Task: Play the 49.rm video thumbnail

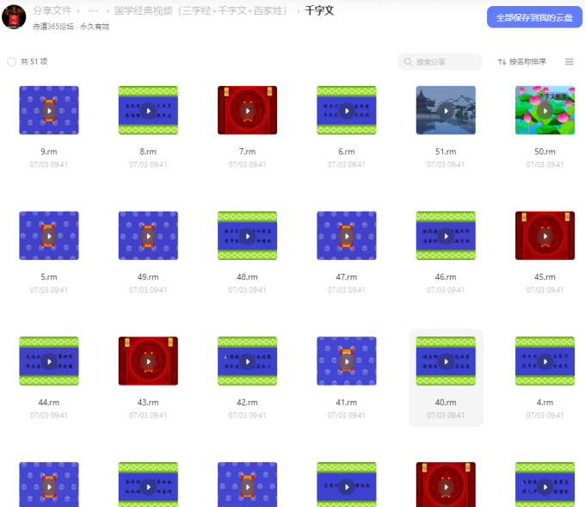Action: pyautogui.click(x=148, y=236)
